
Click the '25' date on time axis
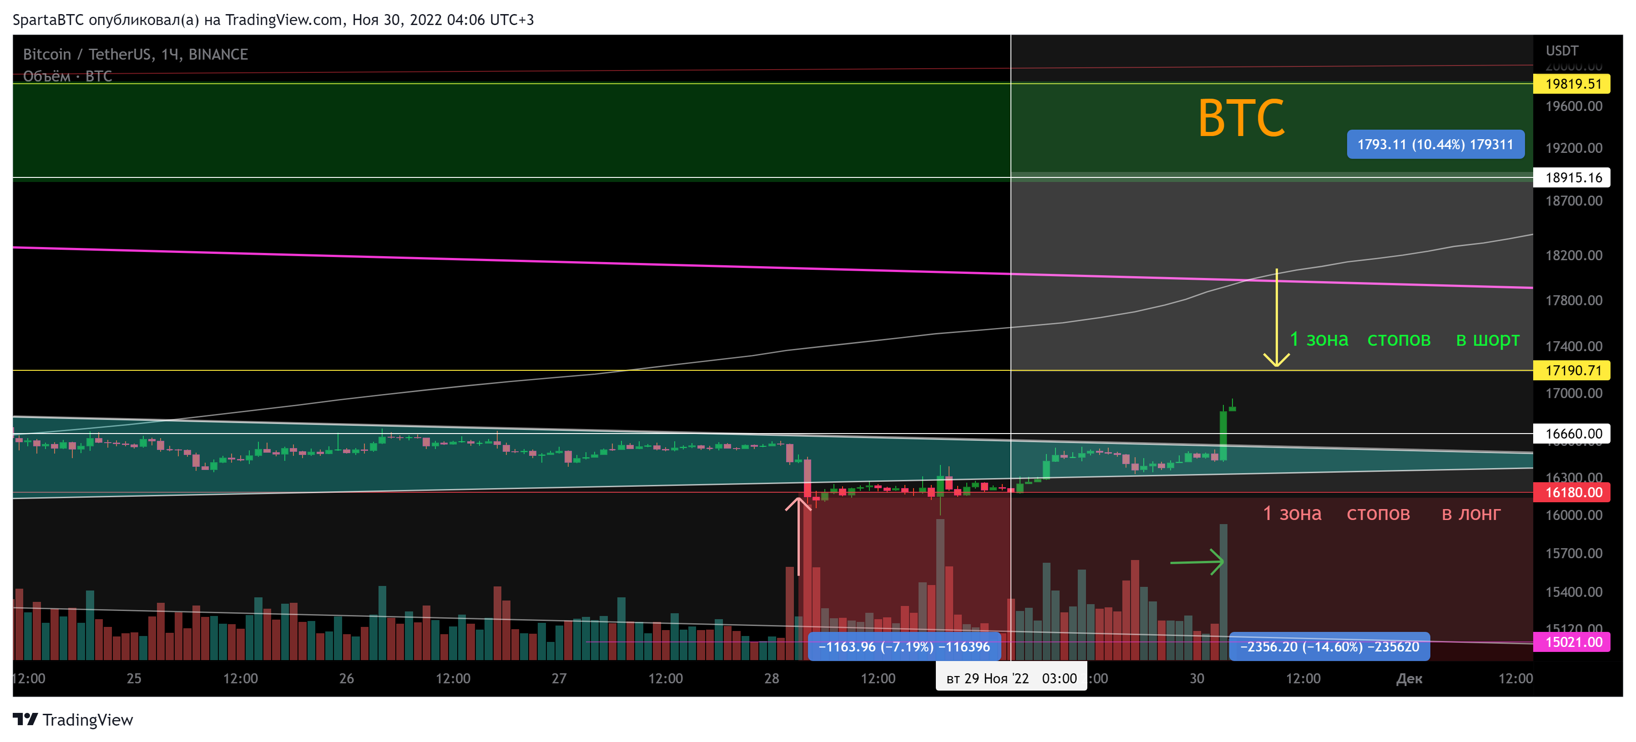tap(134, 678)
